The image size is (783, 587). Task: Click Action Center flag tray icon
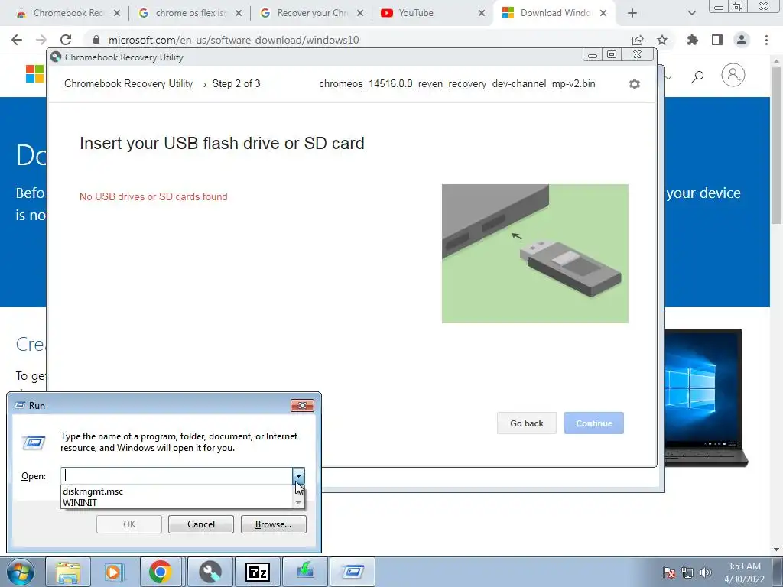click(668, 572)
